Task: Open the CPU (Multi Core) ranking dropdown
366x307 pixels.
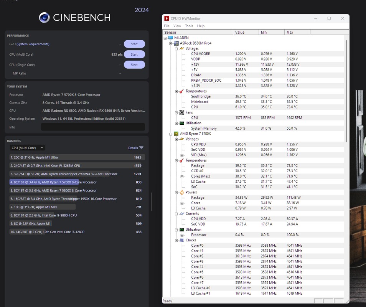Action: (27, 148)
